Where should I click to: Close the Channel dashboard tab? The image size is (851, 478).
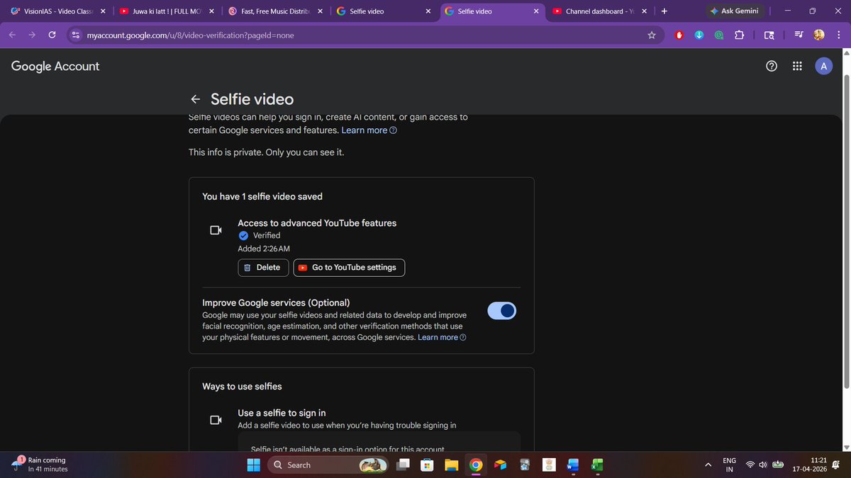[x=644, y=11]
